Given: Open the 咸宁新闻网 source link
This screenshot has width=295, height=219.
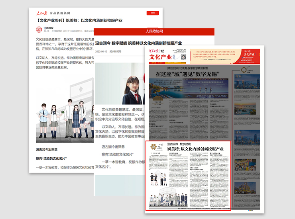Looking at the screenshot, I should click(x=115, y=51).
